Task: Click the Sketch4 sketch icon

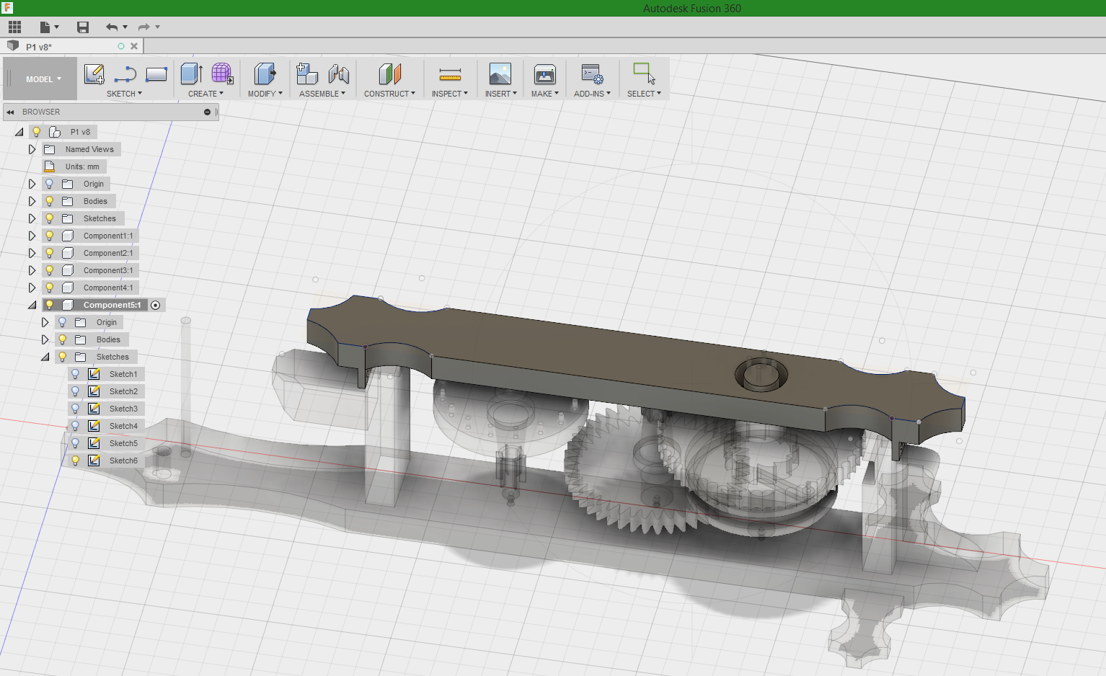Action: tap(94, 426)
